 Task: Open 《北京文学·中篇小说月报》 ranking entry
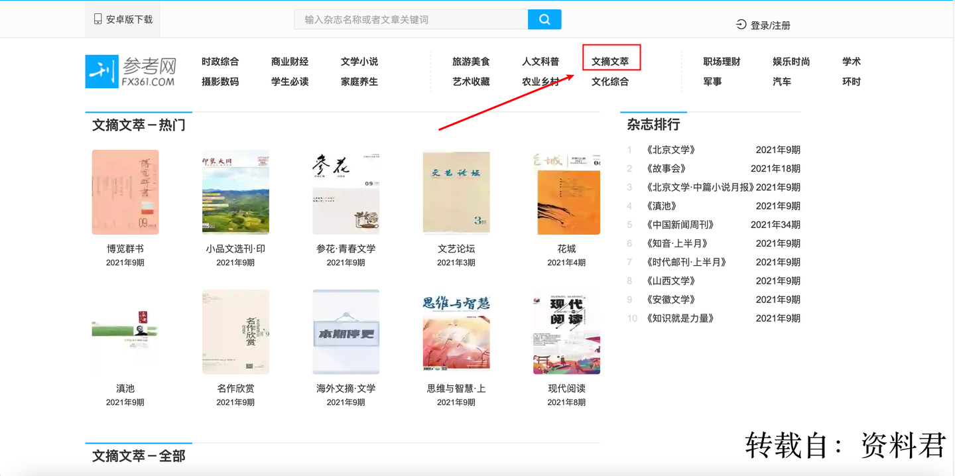(x=700, y=187)
